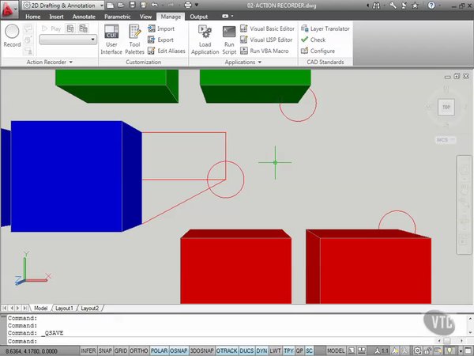Click the Play action macro button

51,28
